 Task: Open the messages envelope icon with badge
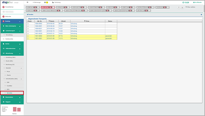click(x=46, y=2)
